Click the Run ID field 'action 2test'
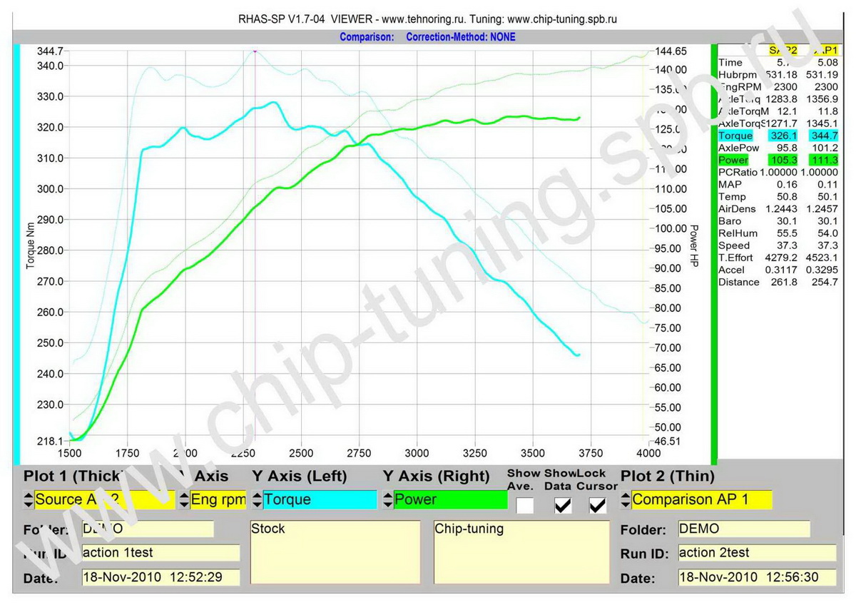Screen dimensions: 856x605 (756, 553)
